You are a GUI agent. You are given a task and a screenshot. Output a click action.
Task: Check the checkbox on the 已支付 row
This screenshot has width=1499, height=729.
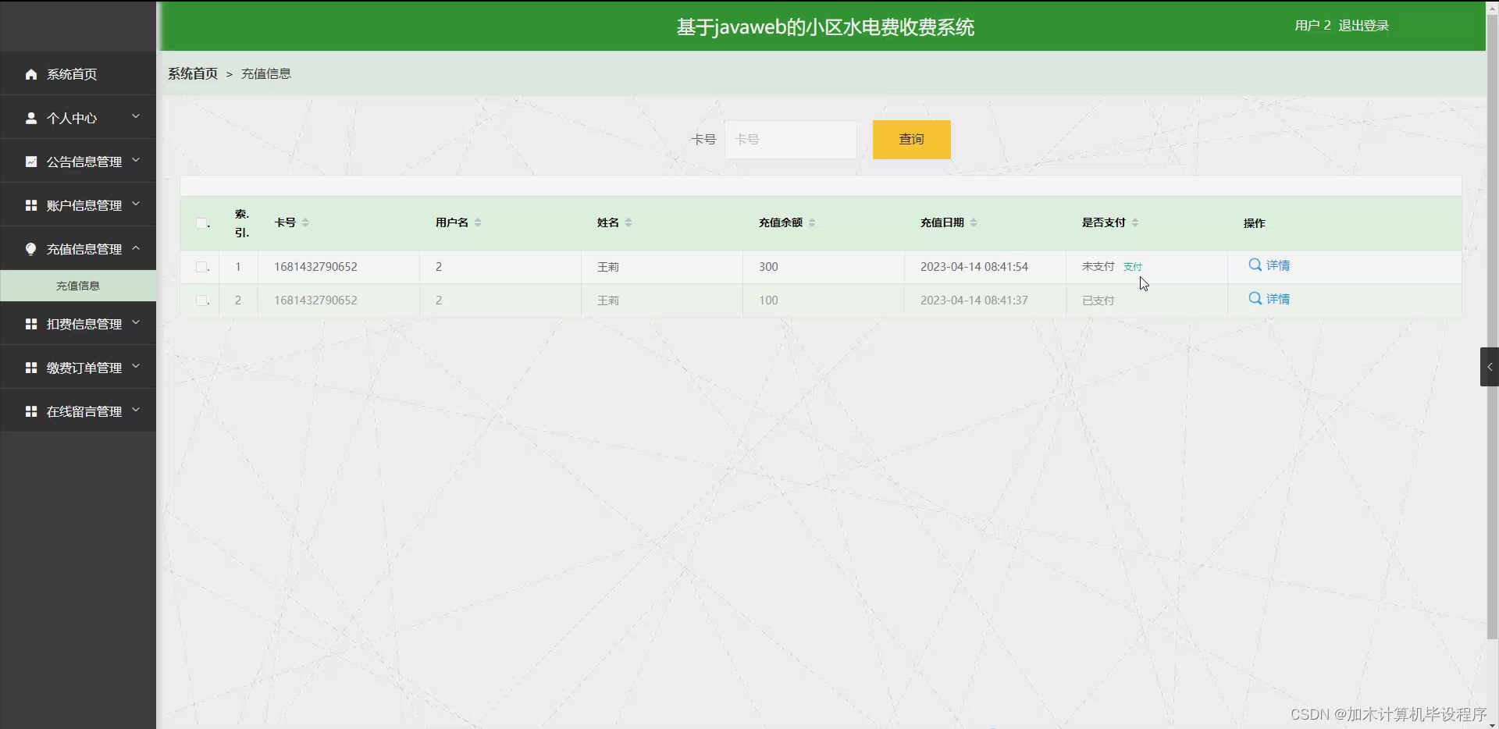click(200, 300)
